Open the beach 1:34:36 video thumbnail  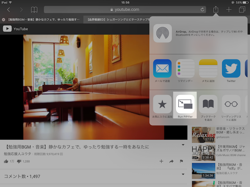pos(204,171)
